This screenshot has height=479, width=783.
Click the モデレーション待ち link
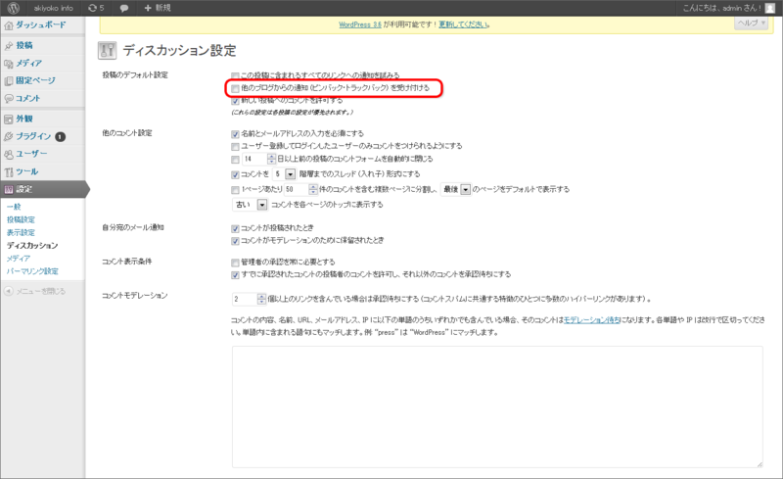click(x=592, y=320)
